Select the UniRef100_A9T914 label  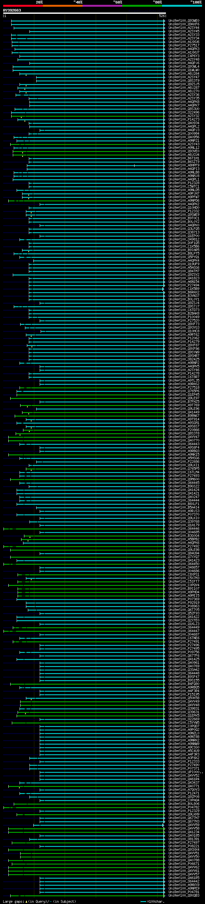pos(184,419)
